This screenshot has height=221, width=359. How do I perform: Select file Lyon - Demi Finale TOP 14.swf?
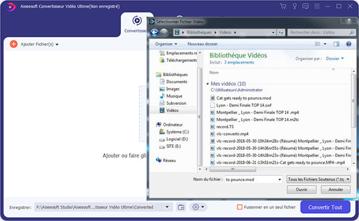(241, 105)
